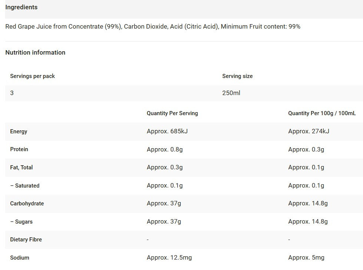Click the red grape juice ingredients text
363x270 pixels.
[x=153, y=26]
